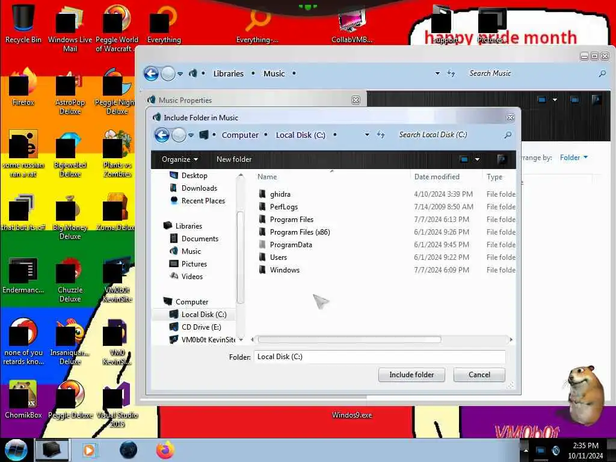Image resolution: width=616 pixels, height=462 pixels.
Task: Open view options dropdown arrow in dialog
Action: pyautogui.click(x=477, y=159)
